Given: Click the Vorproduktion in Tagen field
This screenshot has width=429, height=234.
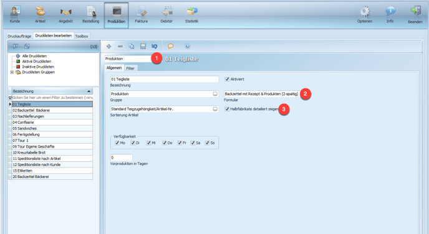Looking at the screenshot, I should [x=121, y=157].
